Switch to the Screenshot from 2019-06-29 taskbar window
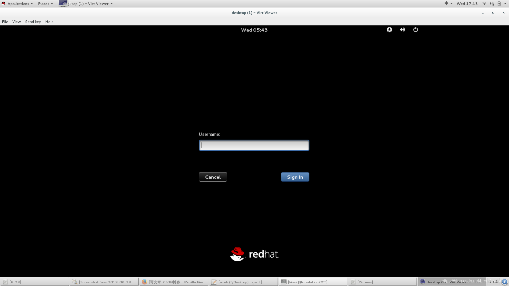 click(x=104, y=282)
